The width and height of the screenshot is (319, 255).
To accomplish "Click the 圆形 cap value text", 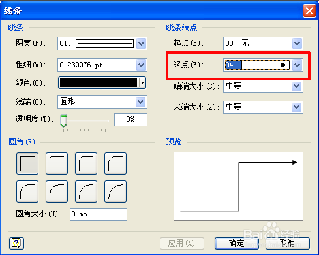I will (x=68, y=101).
